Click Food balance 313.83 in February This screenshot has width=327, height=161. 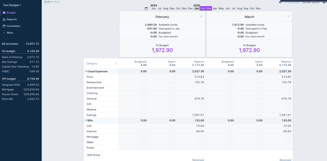tap(199, 77)
